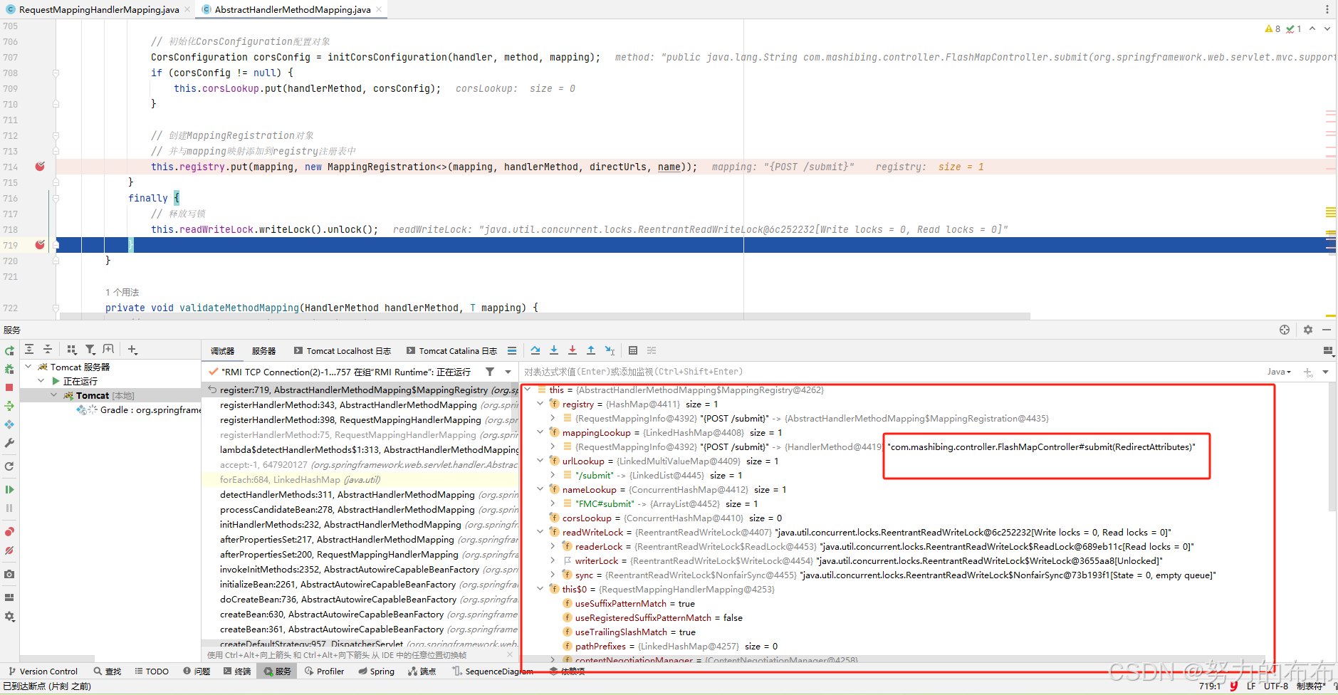The width and height of the screenshot is (1338, 695).
Task: Open the SequenceDiagram tool window
Action: [x=492, y=672]
